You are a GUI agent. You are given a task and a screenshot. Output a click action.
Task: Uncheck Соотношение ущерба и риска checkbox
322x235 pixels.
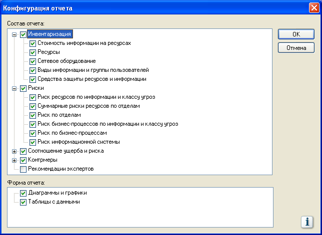23,151
